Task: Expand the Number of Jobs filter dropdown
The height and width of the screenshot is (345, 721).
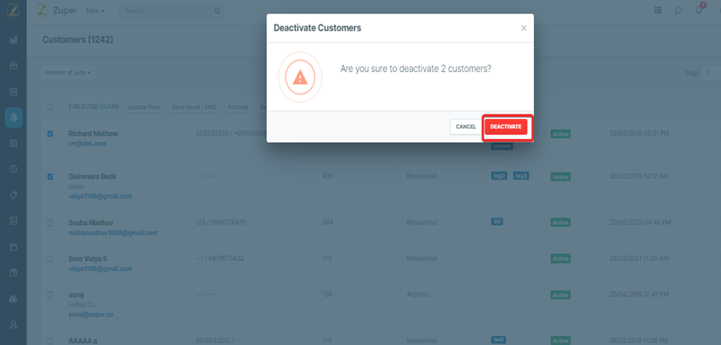Action: coord(68,73)
